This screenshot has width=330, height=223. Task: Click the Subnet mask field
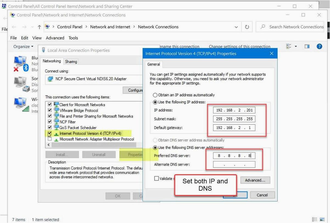click(234, 119)
